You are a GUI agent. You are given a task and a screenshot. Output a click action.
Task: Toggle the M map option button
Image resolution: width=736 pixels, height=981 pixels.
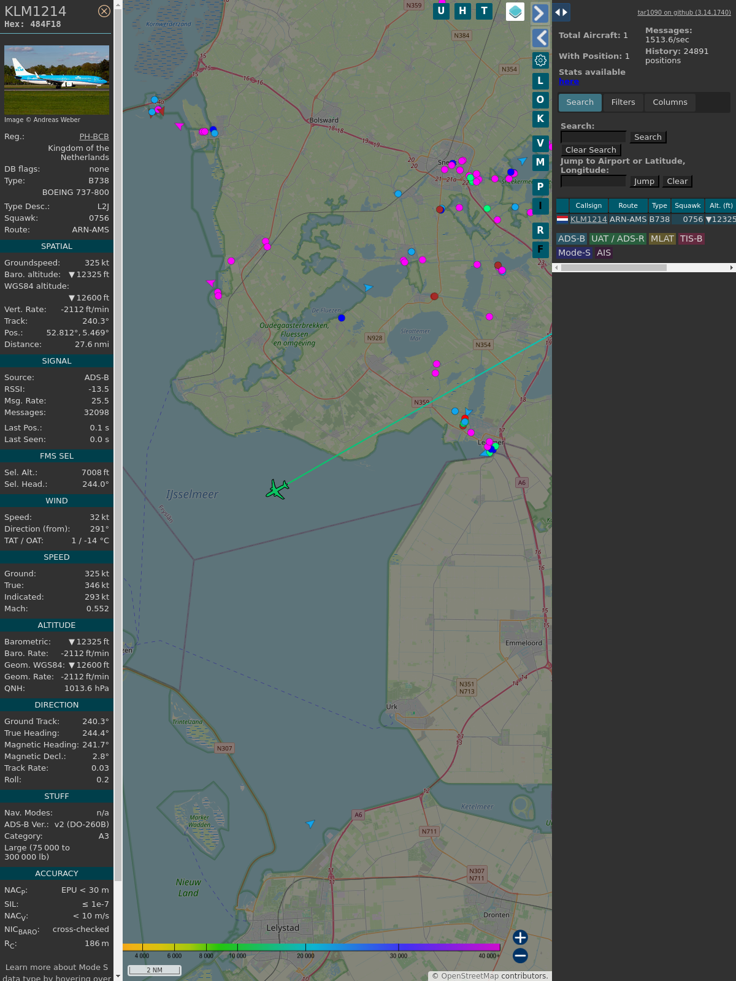coord(540,162)
